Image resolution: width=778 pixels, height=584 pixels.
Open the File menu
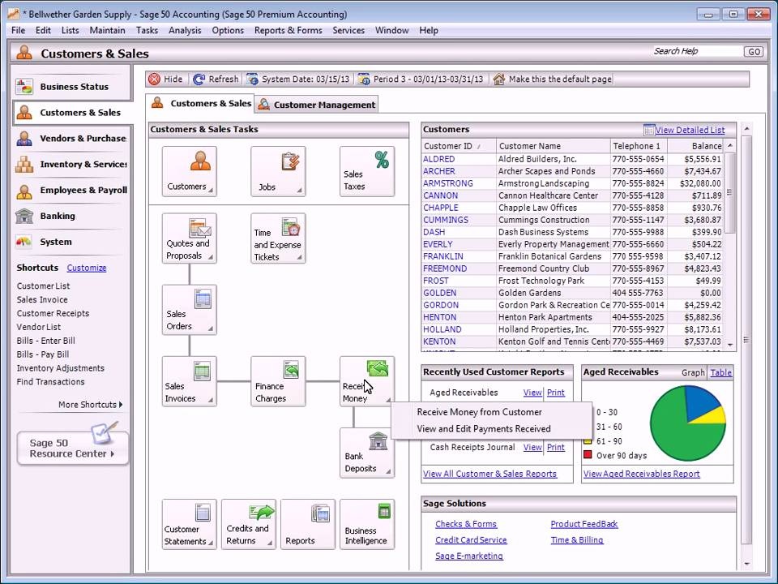point(19,30)
